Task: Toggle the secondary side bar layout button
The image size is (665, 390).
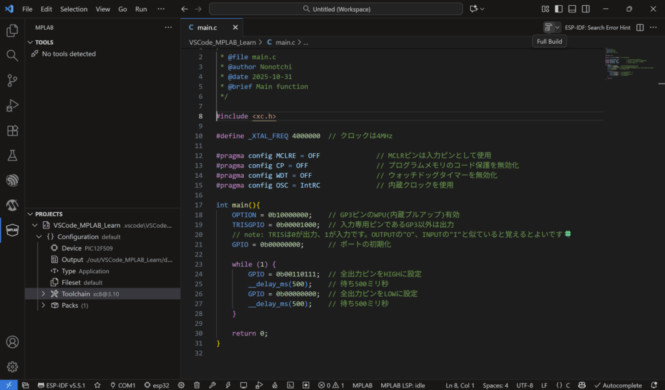Action: point(586,9)
